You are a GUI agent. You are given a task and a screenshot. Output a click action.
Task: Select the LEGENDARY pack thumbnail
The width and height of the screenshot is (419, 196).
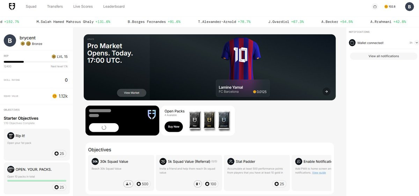pyautogui.click(x=224, y=121)
